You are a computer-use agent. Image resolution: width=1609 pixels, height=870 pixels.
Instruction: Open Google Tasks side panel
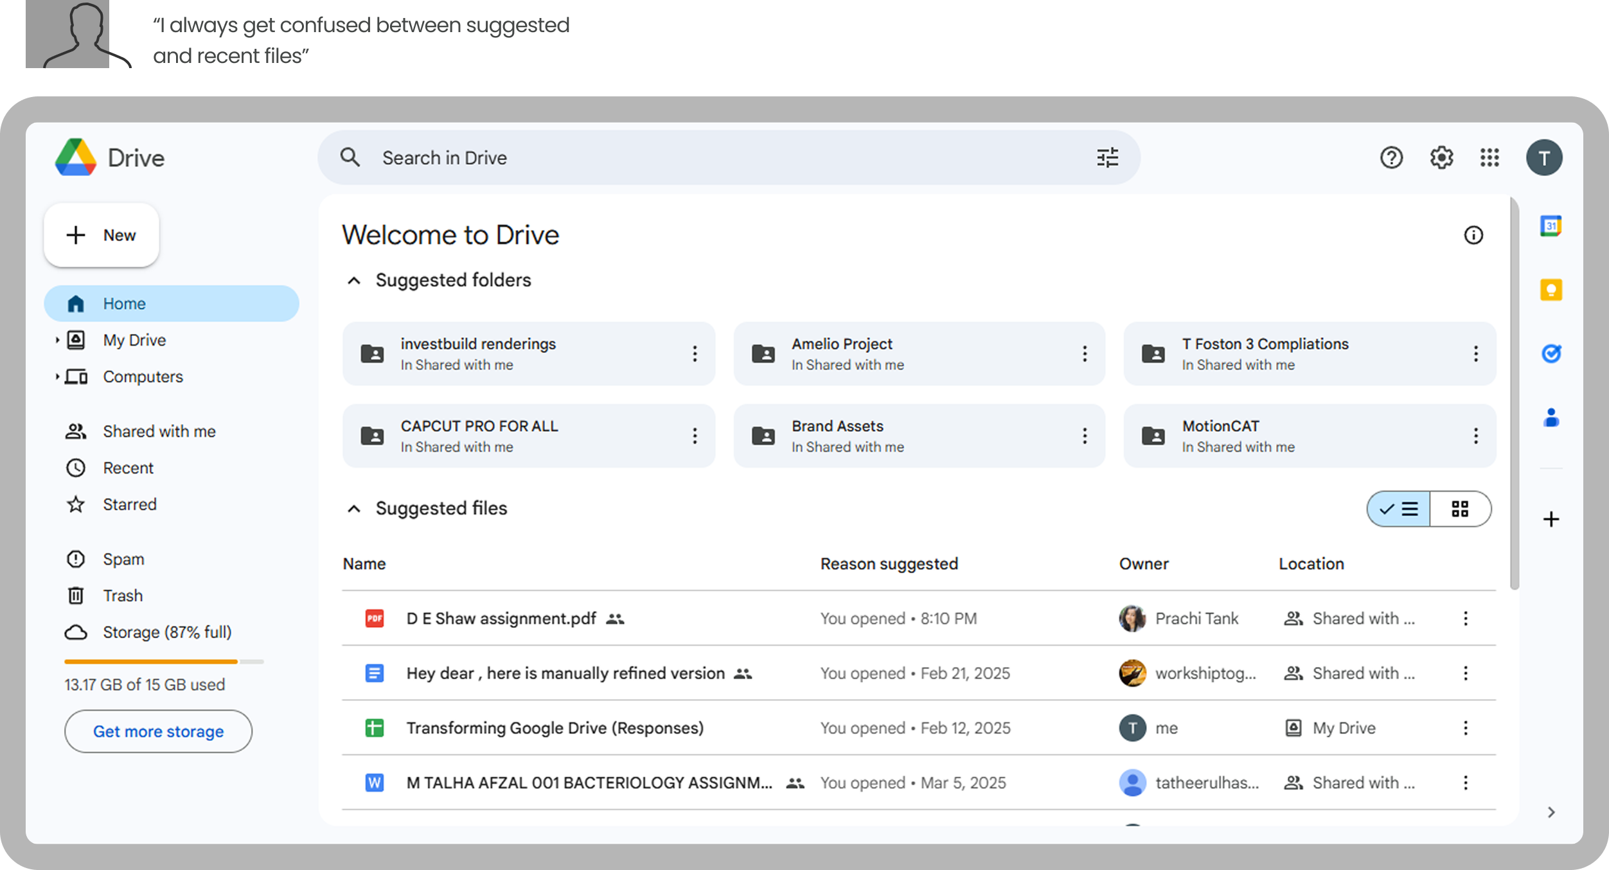click(x=1551, y=353)
